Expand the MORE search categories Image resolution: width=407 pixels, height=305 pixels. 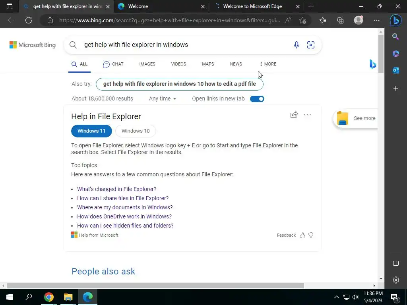(x=268, y=64)
